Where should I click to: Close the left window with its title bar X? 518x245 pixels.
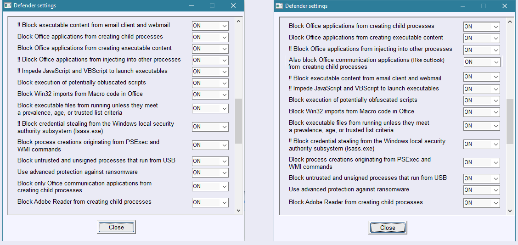tap(233, 6)
